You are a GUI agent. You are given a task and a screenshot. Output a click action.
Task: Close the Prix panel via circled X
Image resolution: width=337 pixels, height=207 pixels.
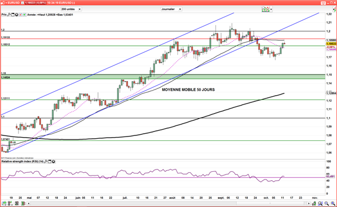tap(16, 15)
